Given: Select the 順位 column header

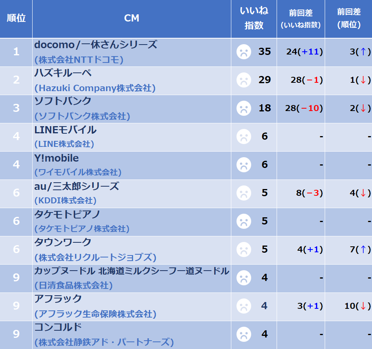Looking at the screenshot, I should click(x=16, y=19).
